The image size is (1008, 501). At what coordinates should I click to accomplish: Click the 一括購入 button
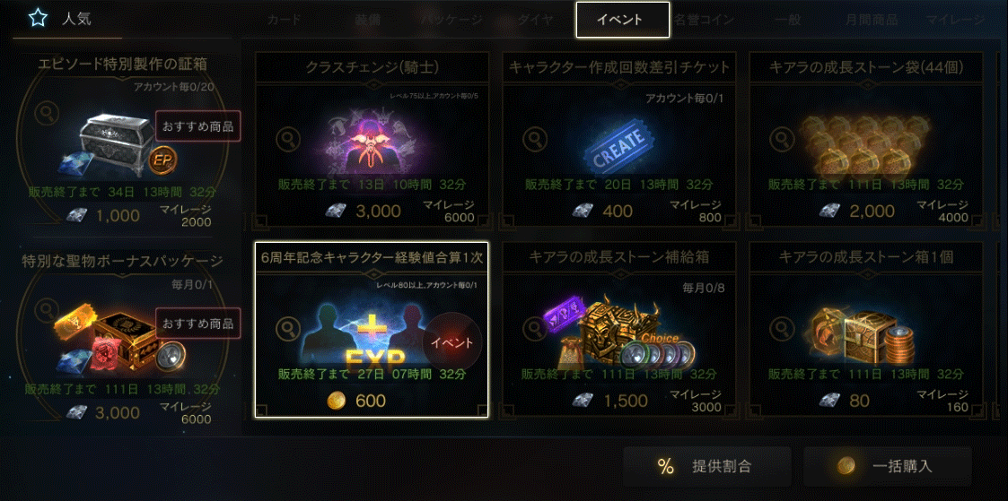click(887, 466)
